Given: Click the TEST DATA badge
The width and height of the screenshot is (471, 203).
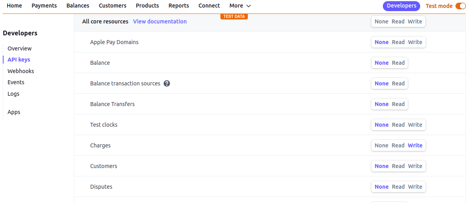Looking at the screenshot, I should tap(234, 17).
